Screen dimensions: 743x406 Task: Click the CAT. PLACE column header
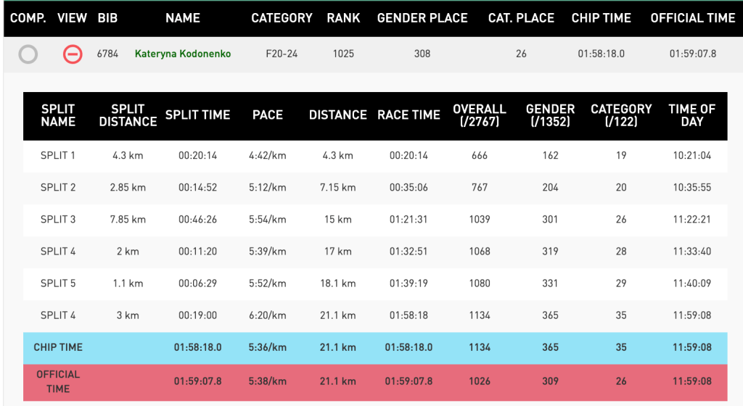521,18
